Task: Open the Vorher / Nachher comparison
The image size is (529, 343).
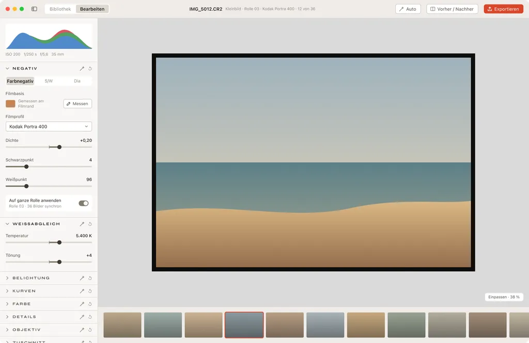Action: (452, 9)
